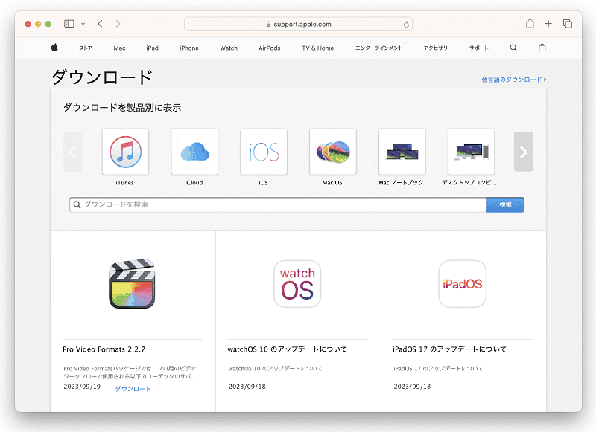596x432 pixels.
Task: Select the iOS product icon
Action: [x=264, y=152]
